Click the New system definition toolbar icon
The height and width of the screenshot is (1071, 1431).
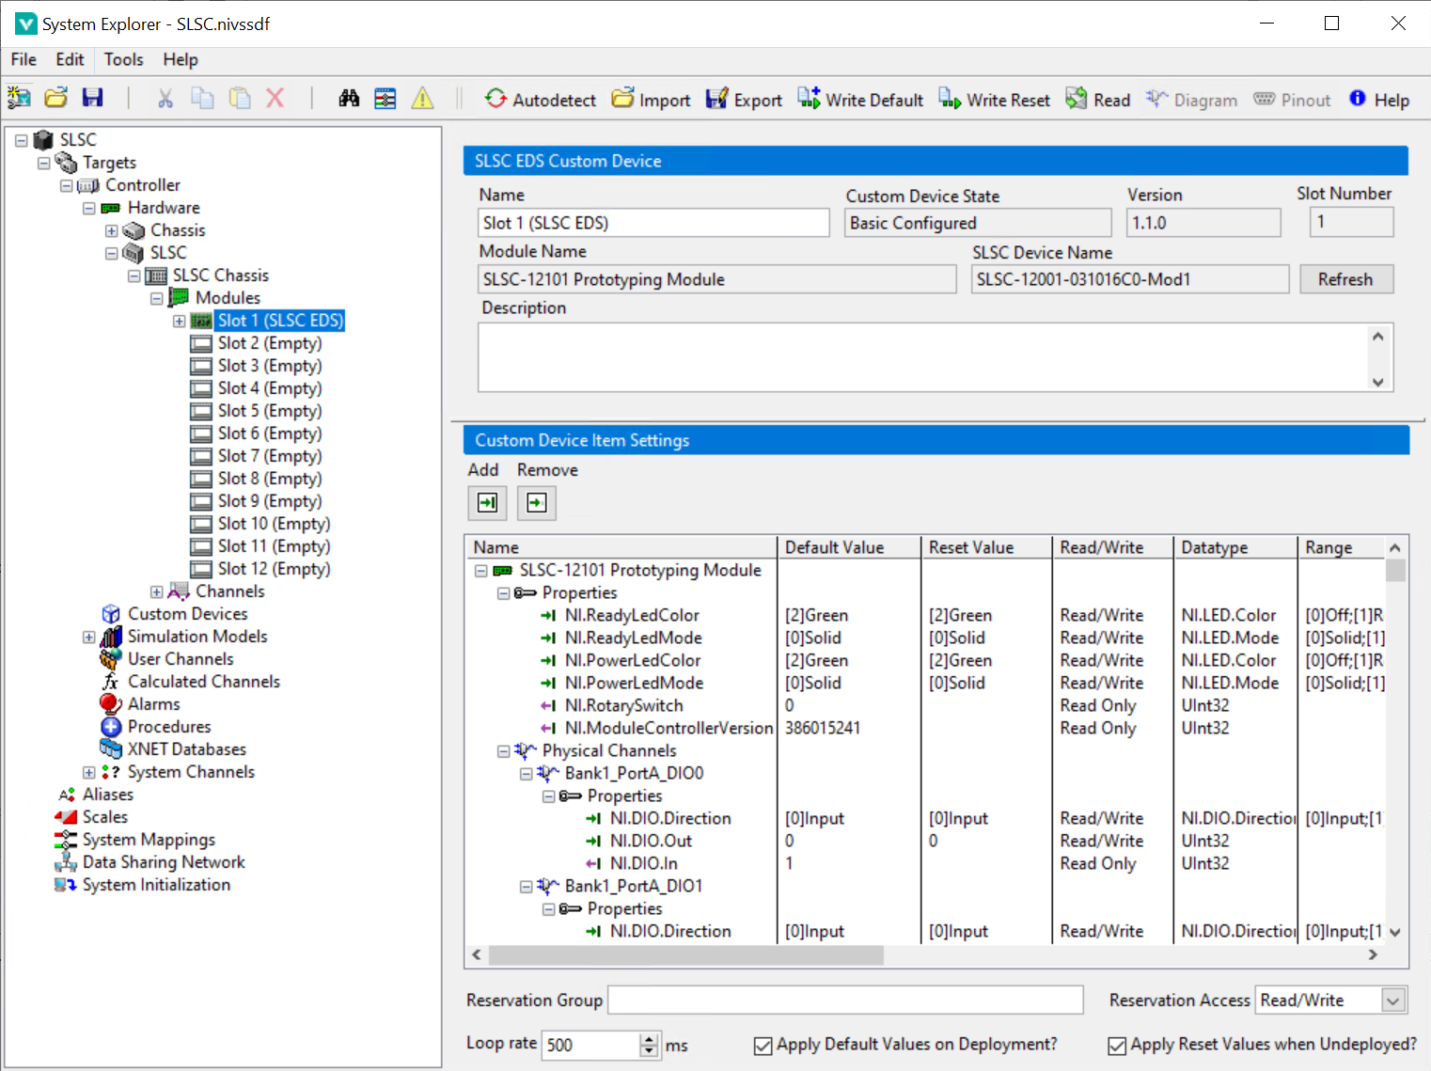point(19,98)
